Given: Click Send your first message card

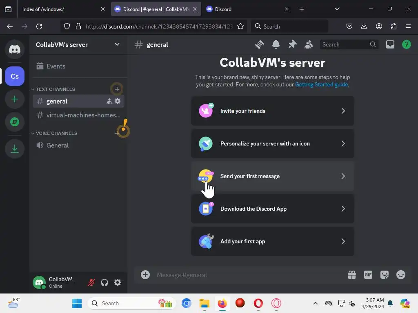Looking at the screenshot, I should point(272,176).
